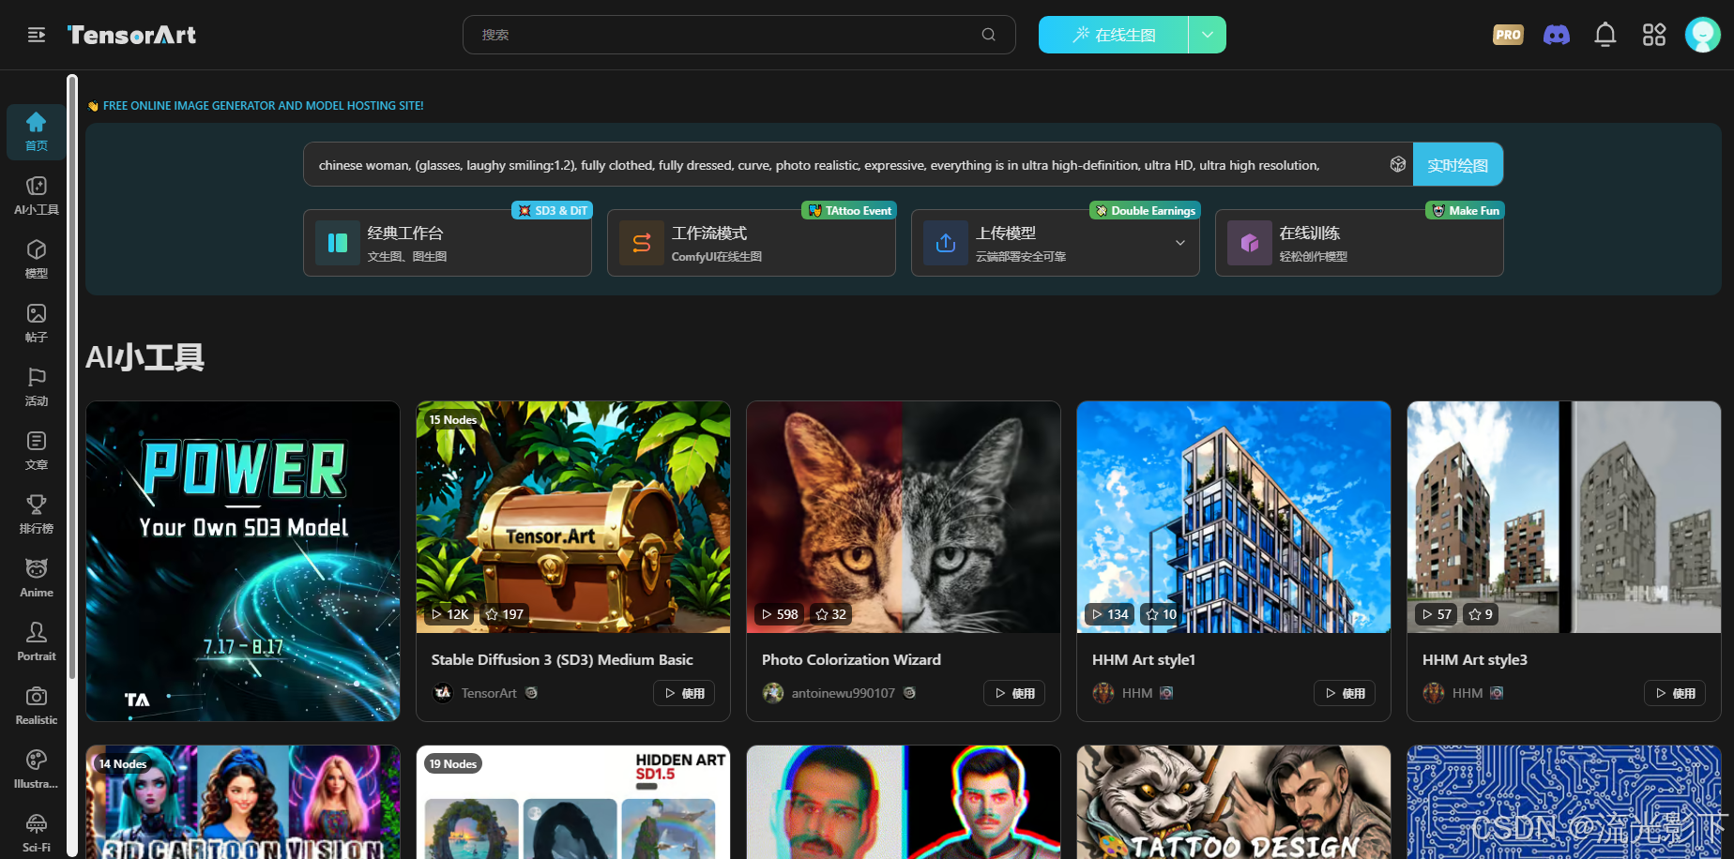The height and width of the screenshot is (859, 1734).
Task: Click 使用 on HHM Art style1
Action: [x=1345, y=693]
